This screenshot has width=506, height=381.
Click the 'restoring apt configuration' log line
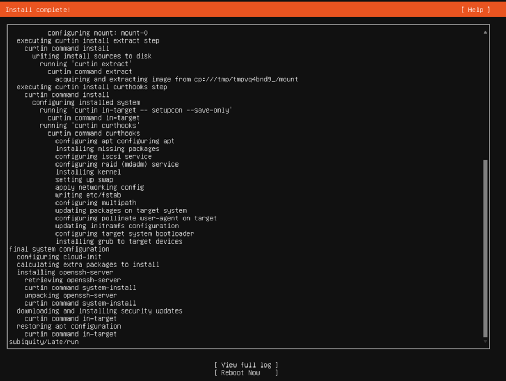68,326
